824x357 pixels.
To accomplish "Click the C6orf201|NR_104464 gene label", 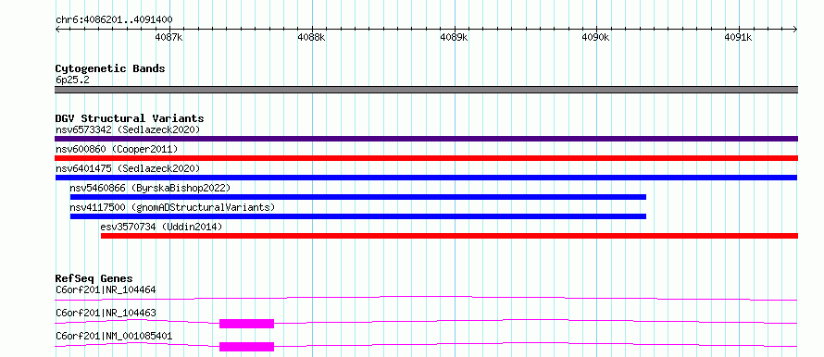I will click(x=106, y=289).
